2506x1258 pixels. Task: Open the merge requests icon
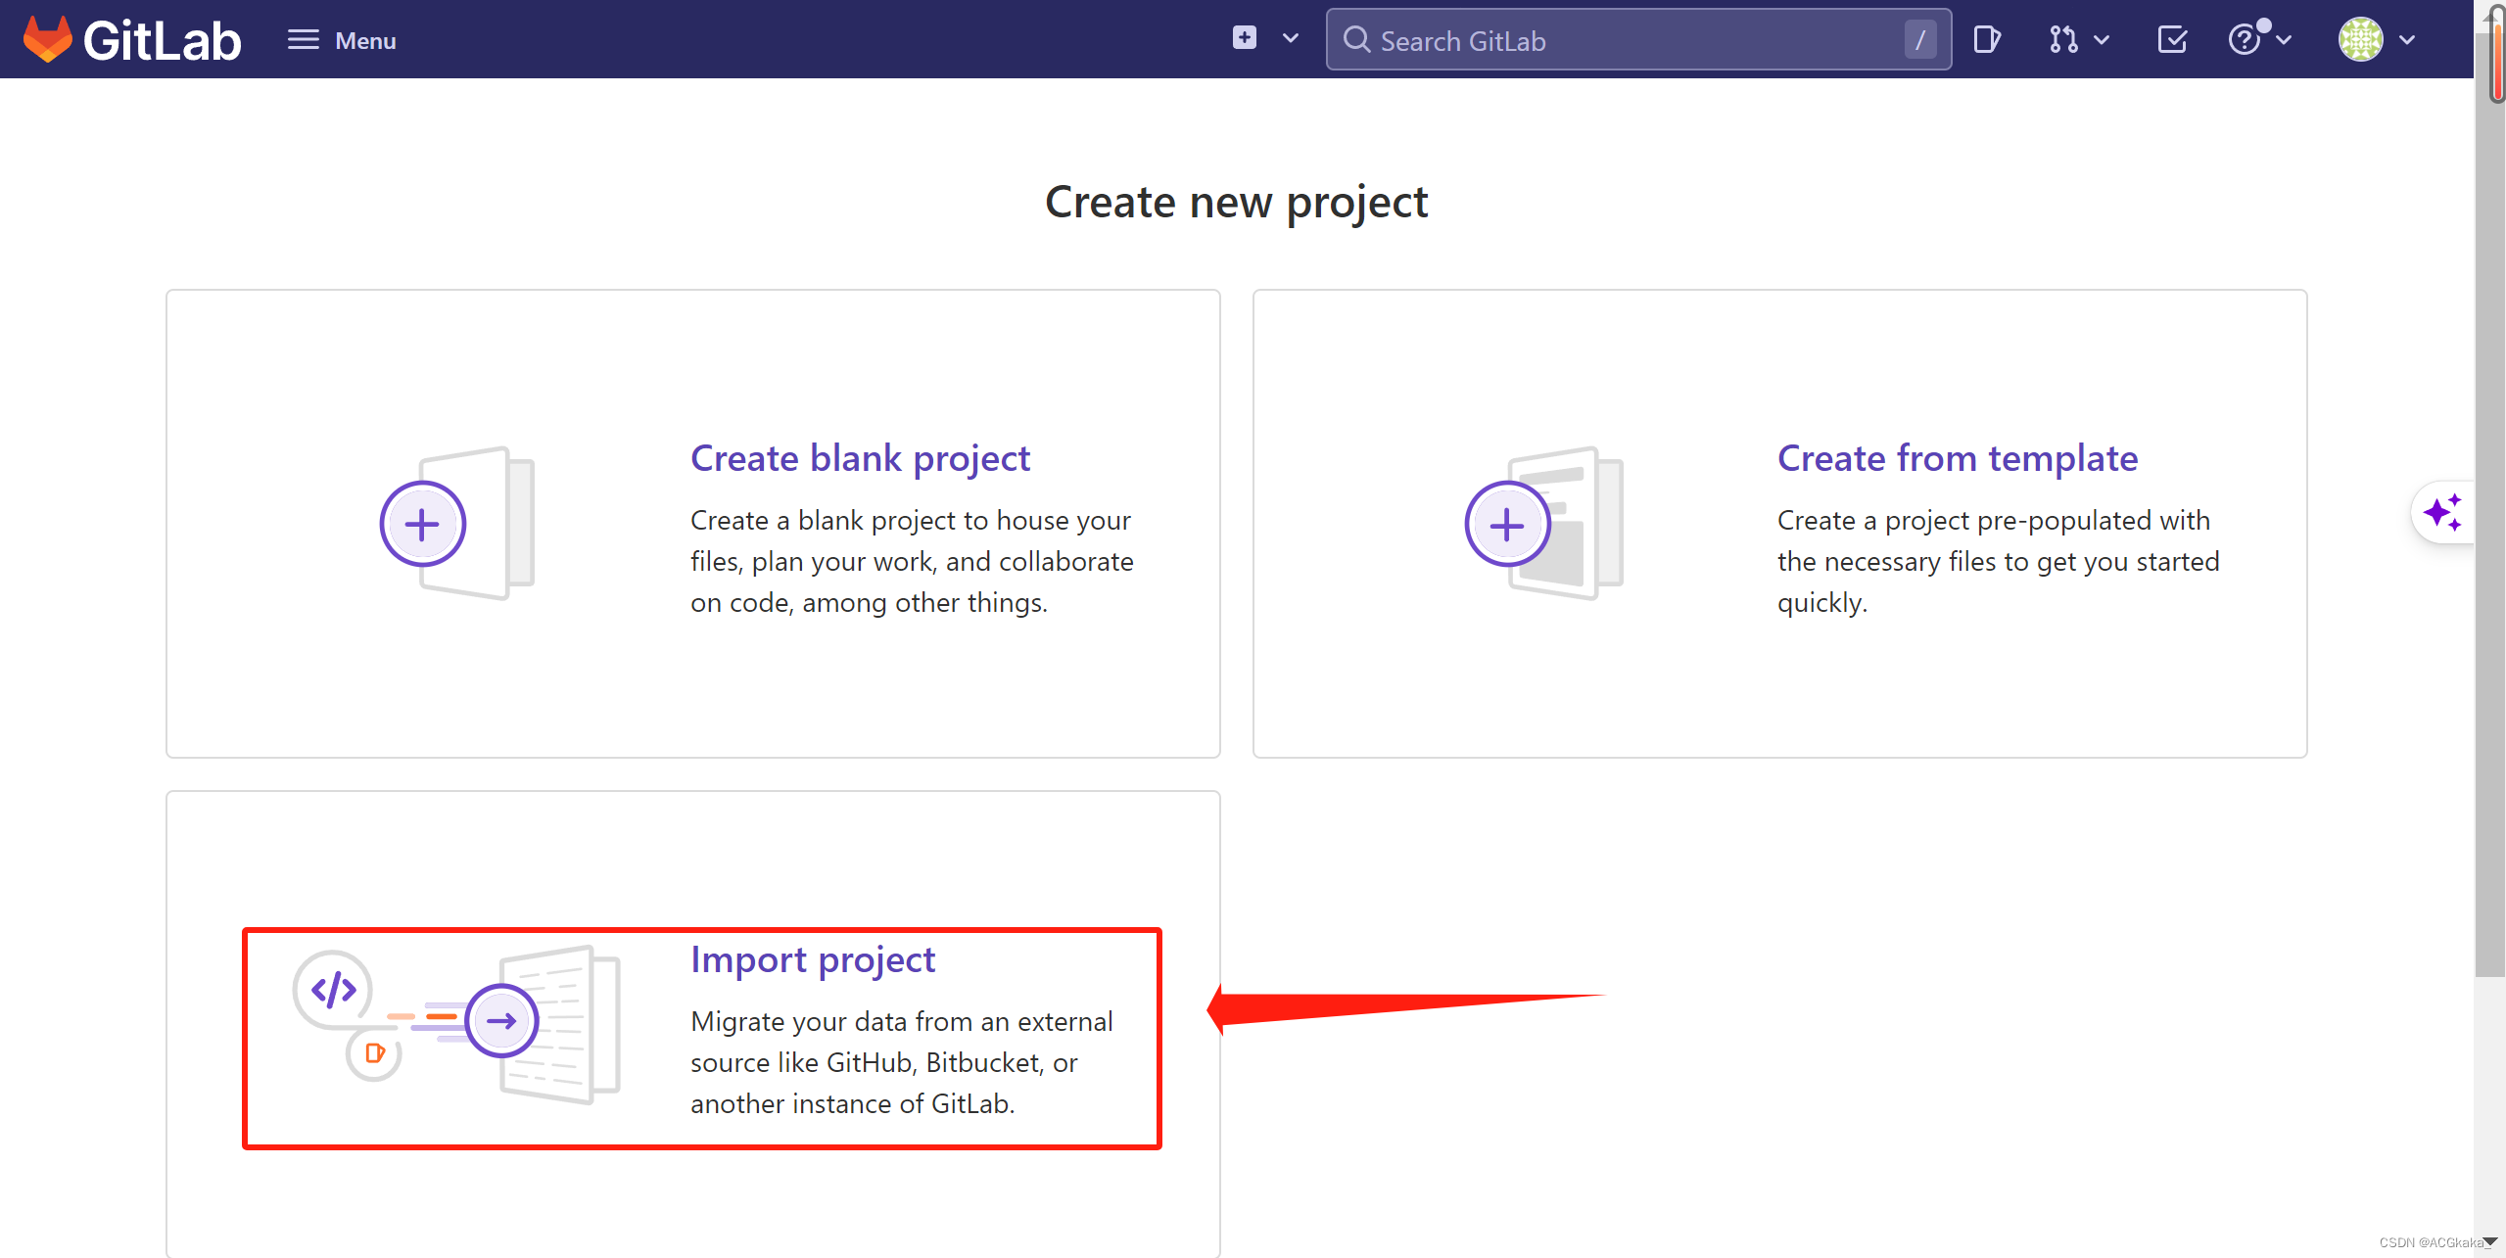[x=2063, y=40]
